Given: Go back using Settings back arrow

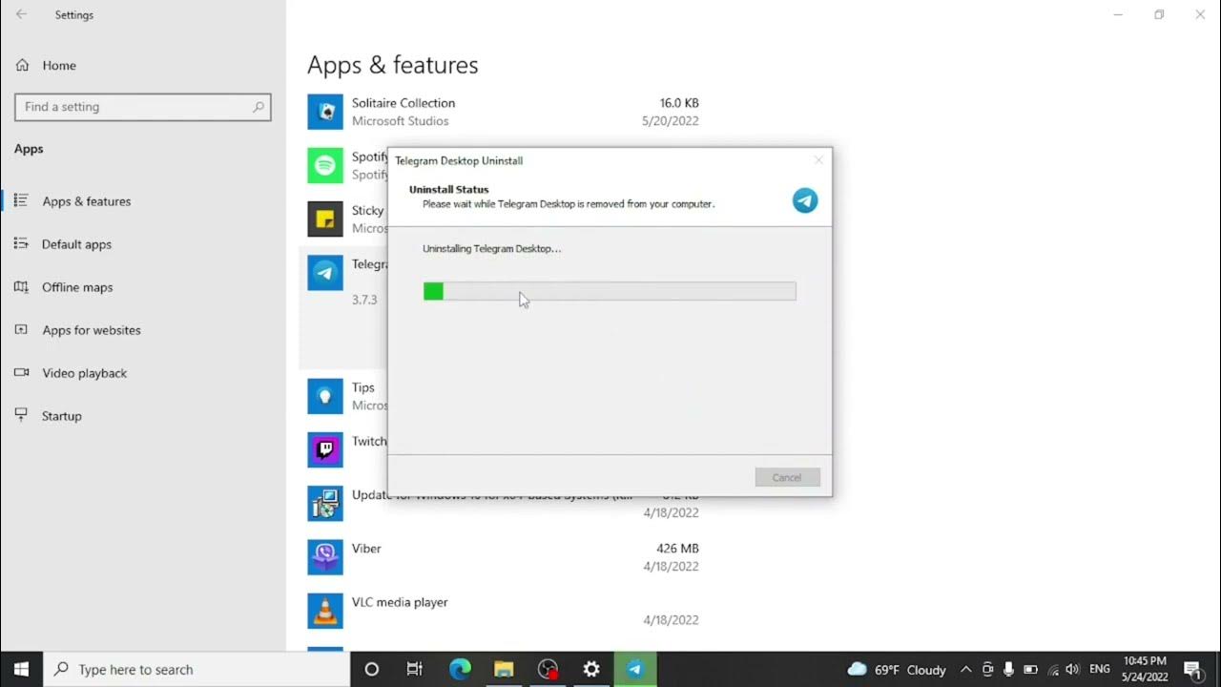Looking at the screenshot, I should (21, 14).
